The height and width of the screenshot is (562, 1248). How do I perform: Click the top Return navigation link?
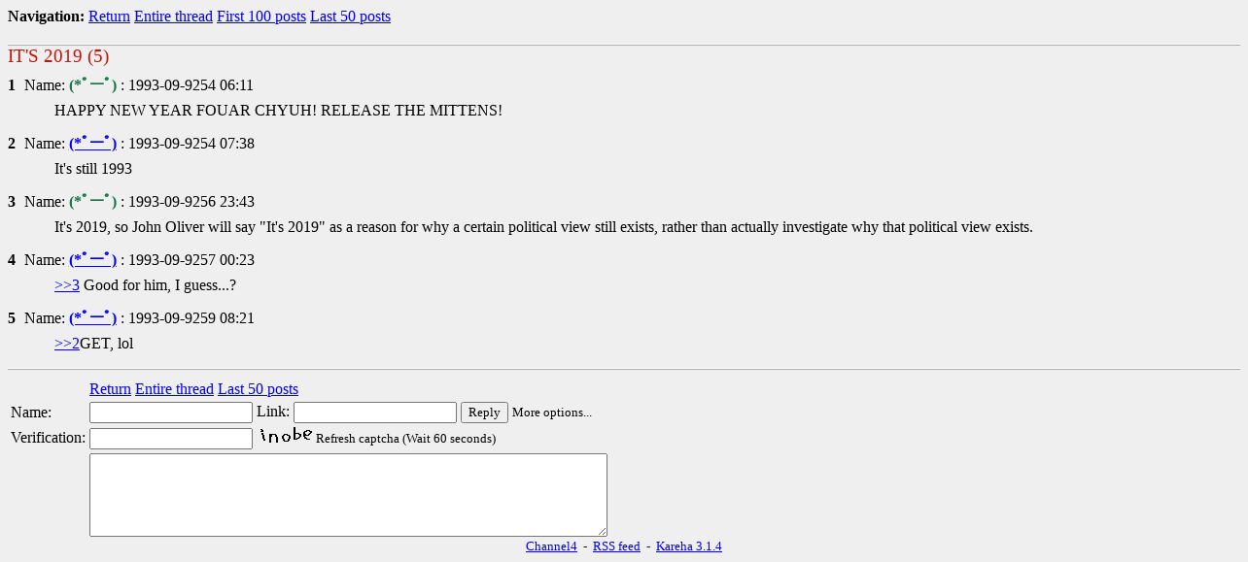(109, 17)
